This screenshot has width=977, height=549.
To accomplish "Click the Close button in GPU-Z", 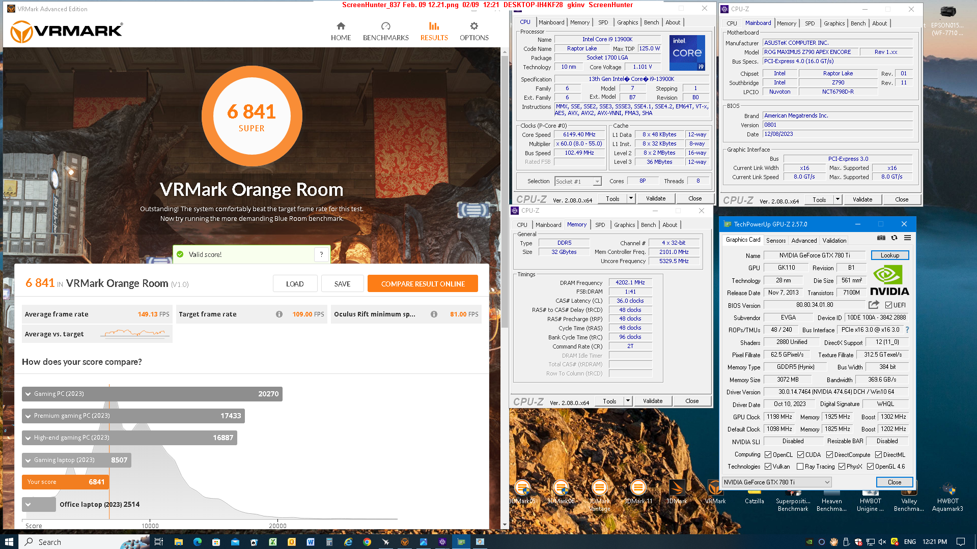I will 894,482.
